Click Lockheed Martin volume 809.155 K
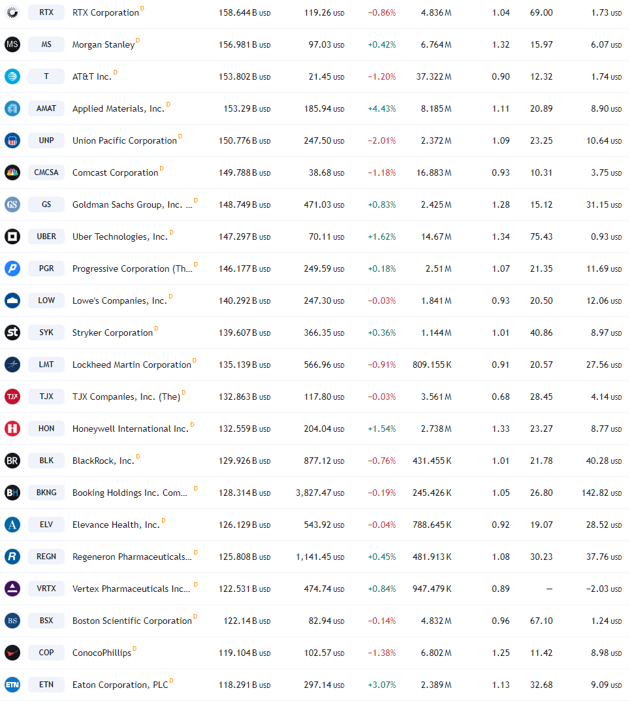The height and width of the screenshot is (701, 630). 432,365
